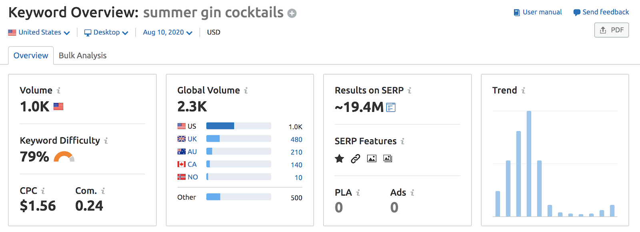Select the Overview tab
The width and height of the screenshot is (640, 232).
pyautogui.click(x=31, y=56)
